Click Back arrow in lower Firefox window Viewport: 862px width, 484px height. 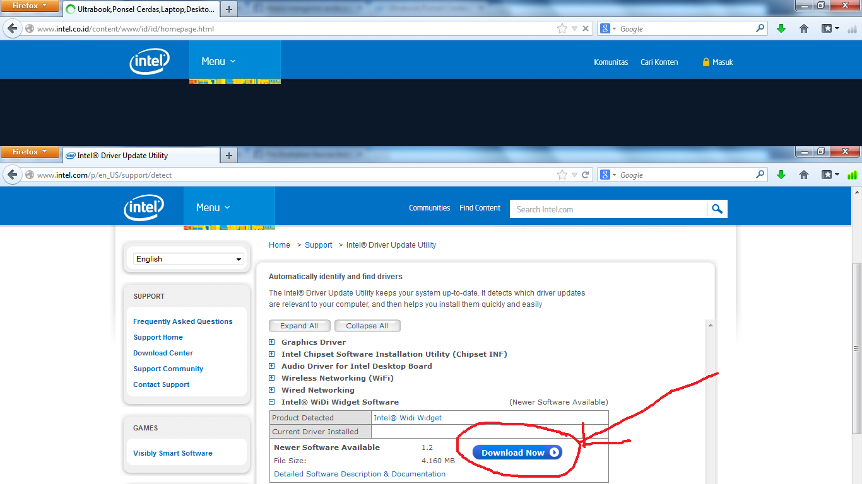point(12,175)
